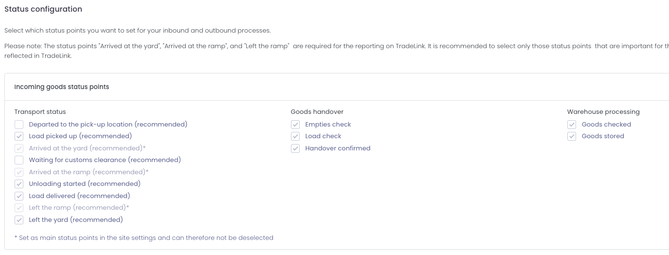Uncheck the 'Load picked up' checkbox
Screen dimensions: 669x255
click(19, 136)
